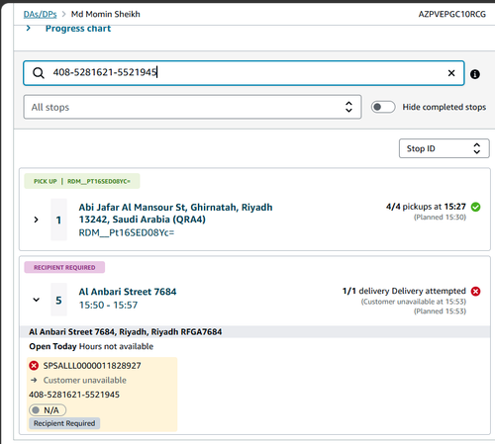
Task: Open the All stops dropdown
Action: click(x=192, y=107)
